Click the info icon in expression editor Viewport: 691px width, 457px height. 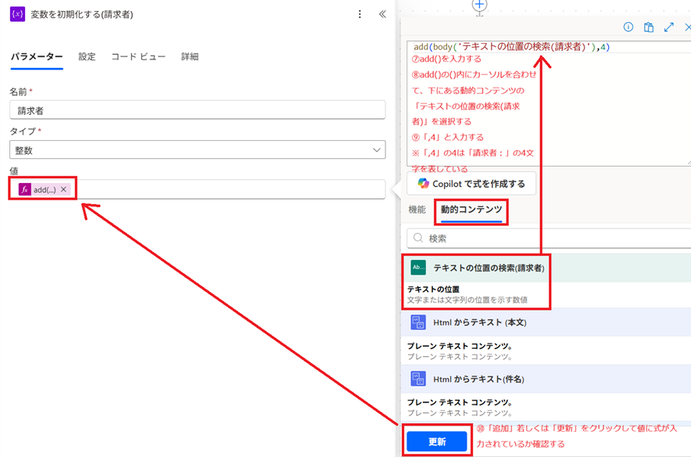point(628,27)
